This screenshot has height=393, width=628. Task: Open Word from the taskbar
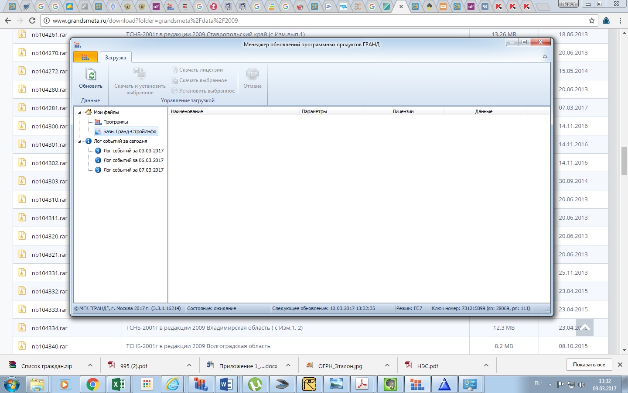227,384
